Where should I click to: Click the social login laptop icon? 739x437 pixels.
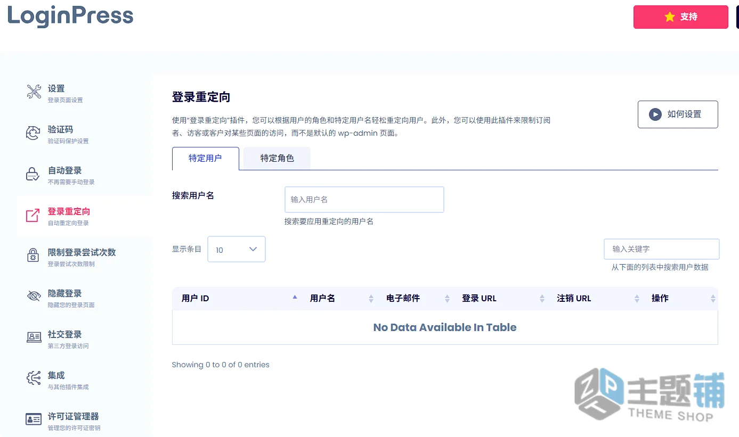coord(34,337)
